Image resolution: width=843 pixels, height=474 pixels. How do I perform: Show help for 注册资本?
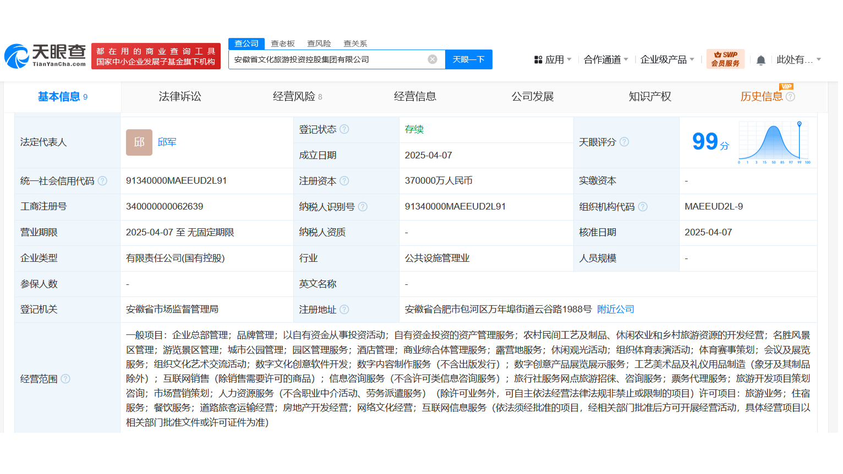(344, 181)
